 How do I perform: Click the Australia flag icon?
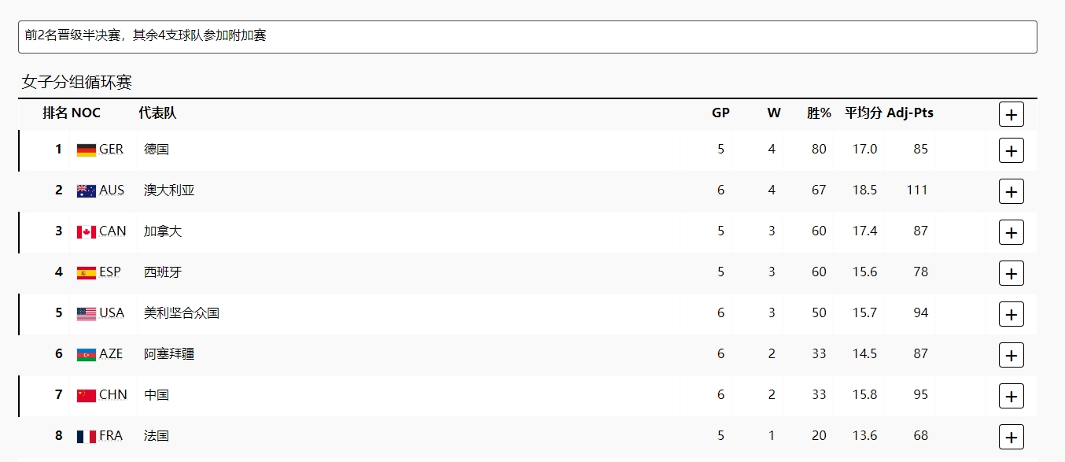86,190
